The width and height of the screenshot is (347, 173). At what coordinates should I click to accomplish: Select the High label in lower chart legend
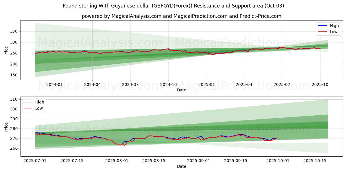(x=40, y=102)
